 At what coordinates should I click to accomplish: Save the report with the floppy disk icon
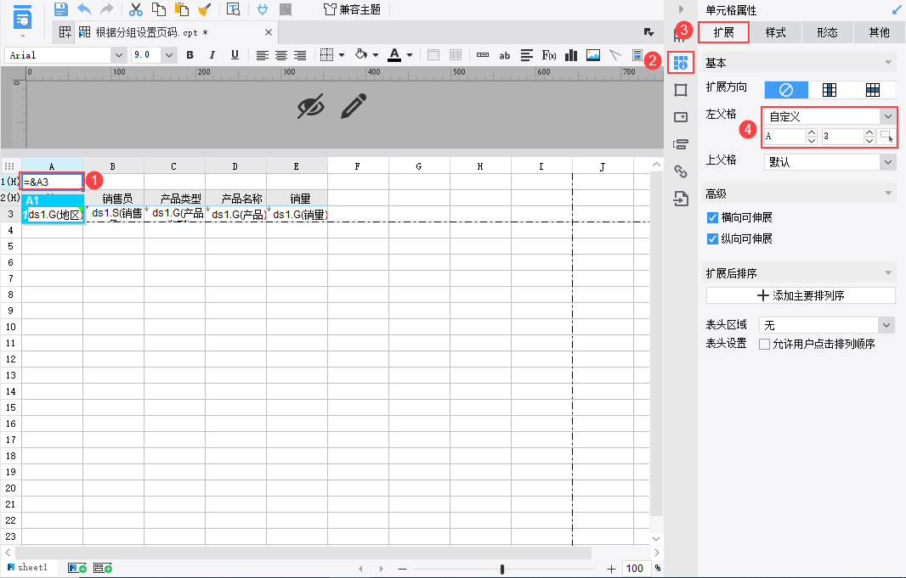click(x=60, y=9)
